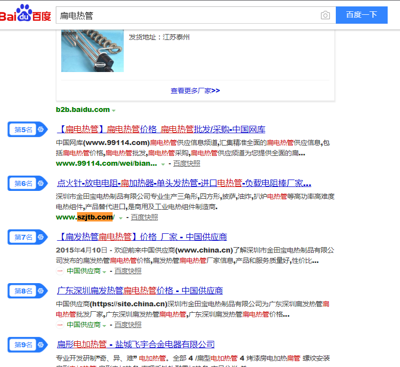Click the 第8名 rank badge icon

(x=28, y=291)
